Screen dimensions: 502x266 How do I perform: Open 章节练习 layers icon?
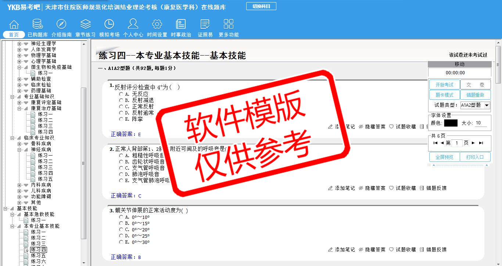85,25
